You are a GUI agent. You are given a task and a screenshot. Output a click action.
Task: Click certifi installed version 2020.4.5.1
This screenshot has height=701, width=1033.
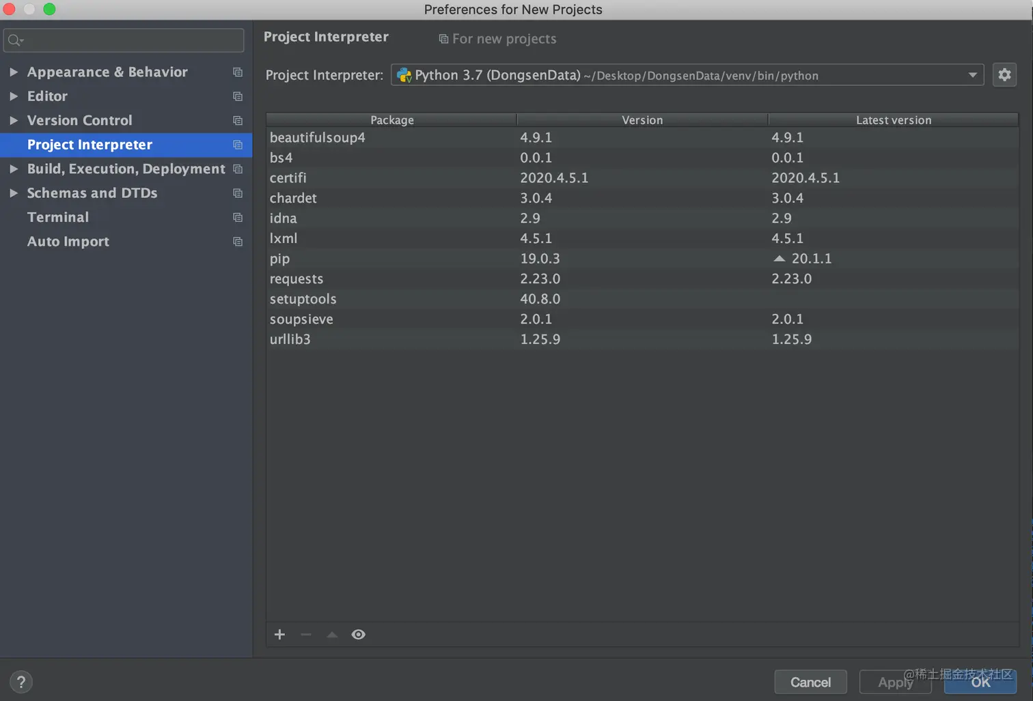click(x=554, y=177)
